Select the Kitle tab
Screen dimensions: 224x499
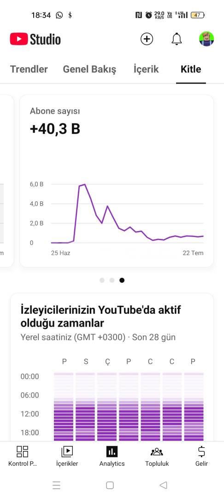(191, 69)
